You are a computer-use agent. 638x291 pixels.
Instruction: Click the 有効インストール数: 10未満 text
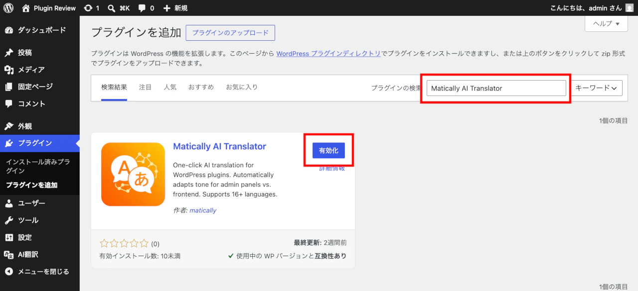point(140,256)
